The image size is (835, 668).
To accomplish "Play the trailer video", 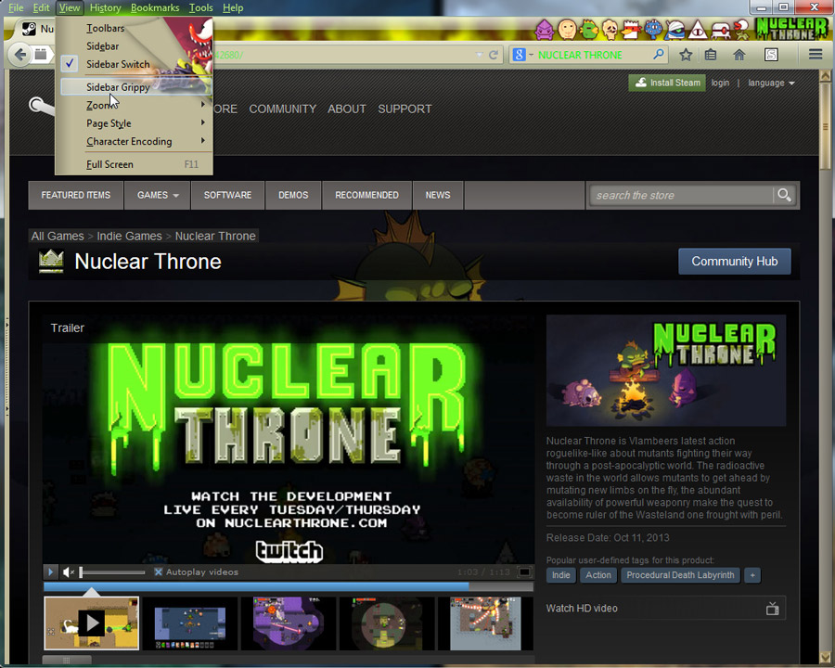I will (x=51, y=572).
